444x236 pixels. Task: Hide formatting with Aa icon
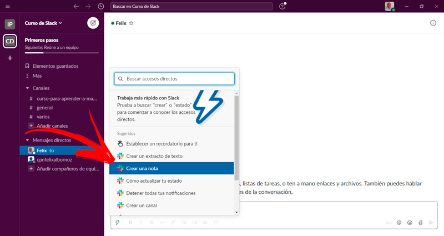coord(389,223)
